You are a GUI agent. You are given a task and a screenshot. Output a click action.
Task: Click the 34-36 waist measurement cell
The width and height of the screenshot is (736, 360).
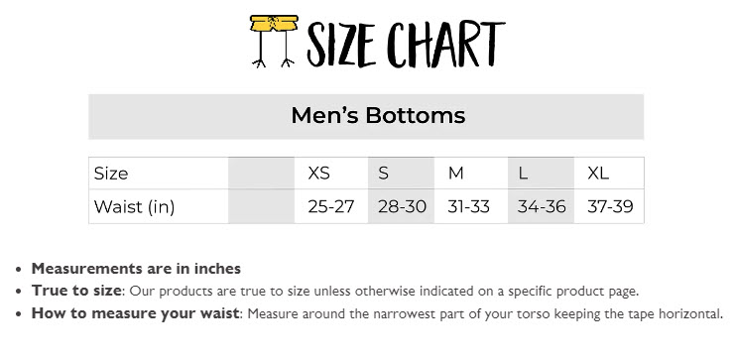[x=541, y=206]
